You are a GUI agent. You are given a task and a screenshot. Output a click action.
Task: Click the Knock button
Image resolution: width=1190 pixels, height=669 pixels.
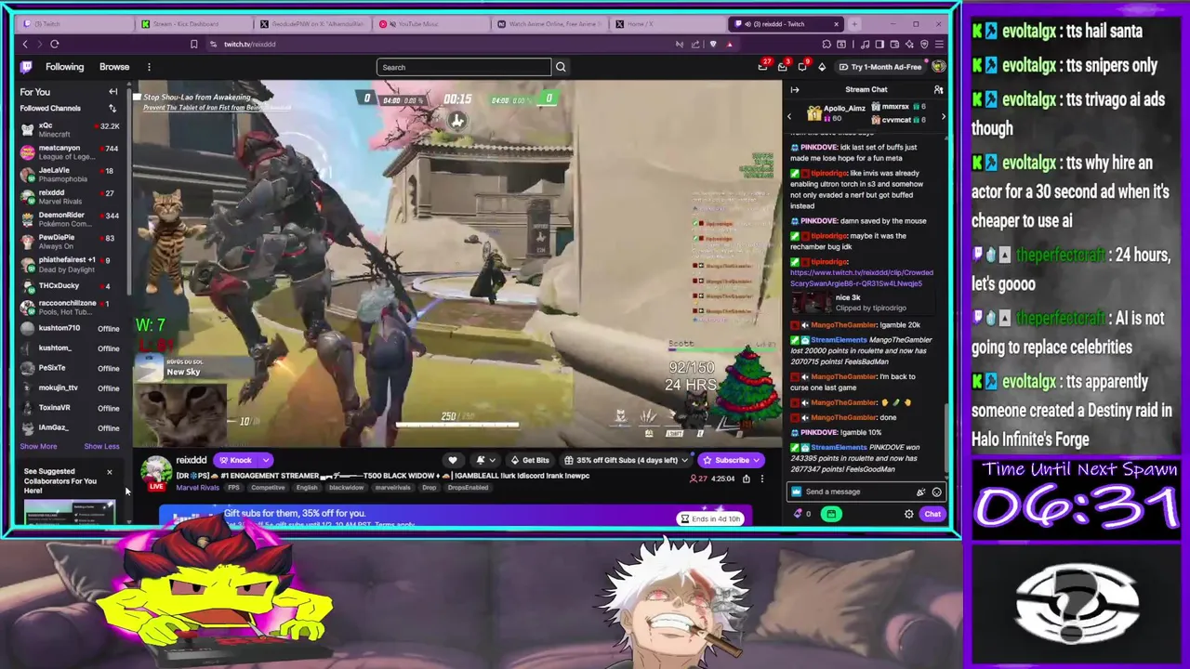click(x=235, y=460)
